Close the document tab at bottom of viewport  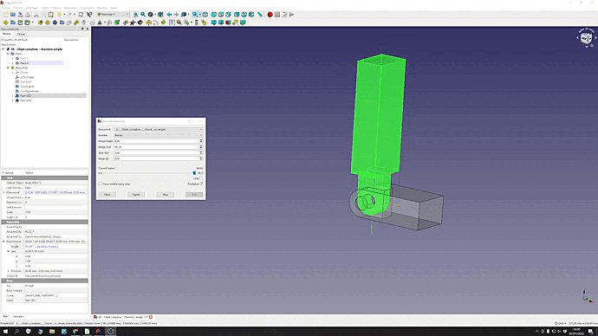[151, 317]
